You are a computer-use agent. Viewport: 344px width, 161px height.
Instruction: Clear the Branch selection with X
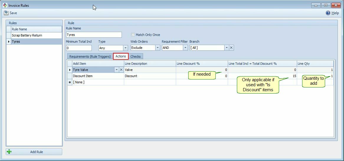(232, 48)
